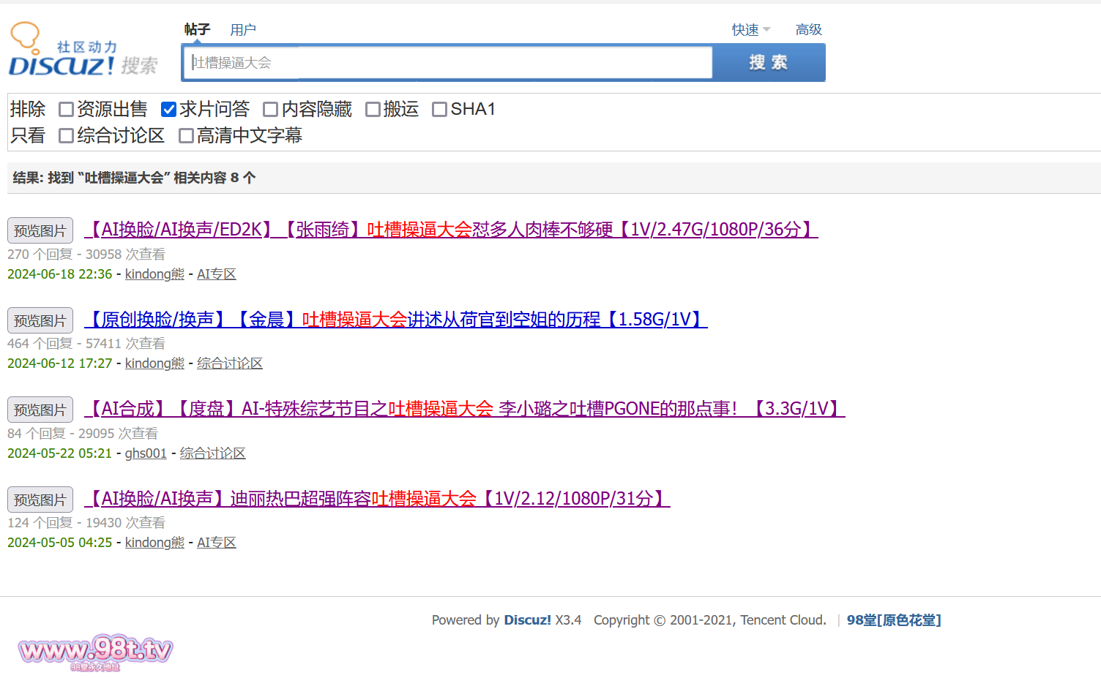Open the result titled 1V/2.47G/1080P/36分
This screenshot has height=678, width=1101.
[451, 230]
